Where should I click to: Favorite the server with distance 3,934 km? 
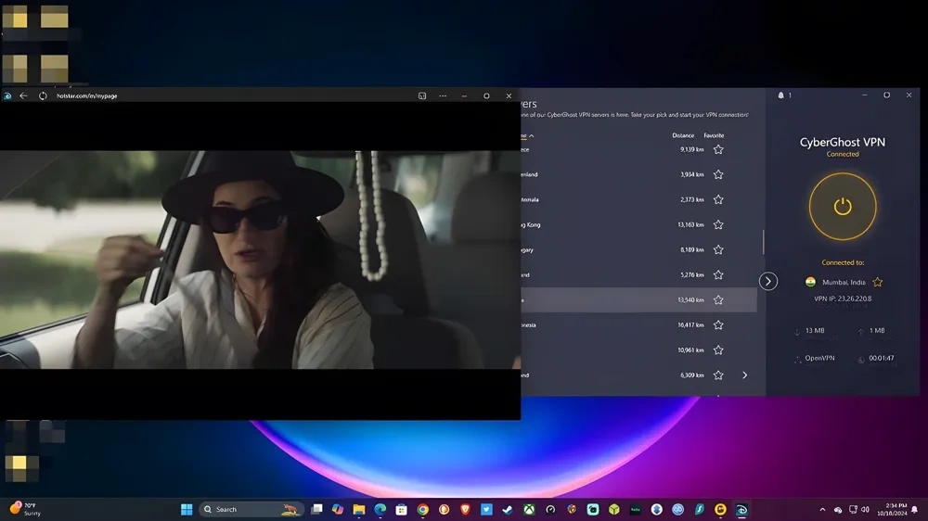point(718,174)
